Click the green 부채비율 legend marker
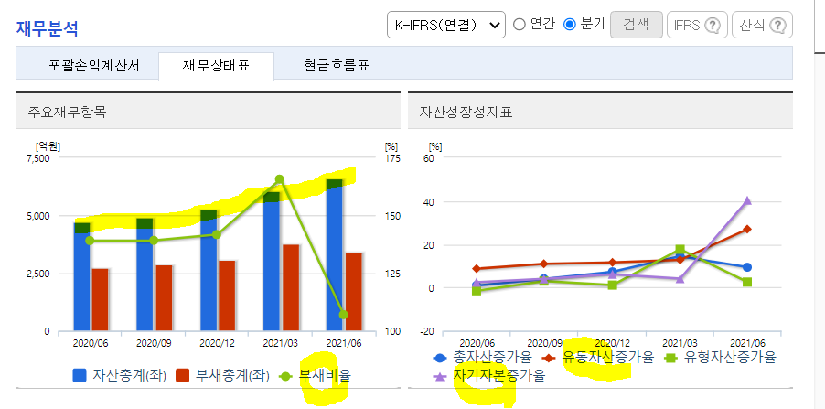825x409 pixels. click(x=285, y=376)
